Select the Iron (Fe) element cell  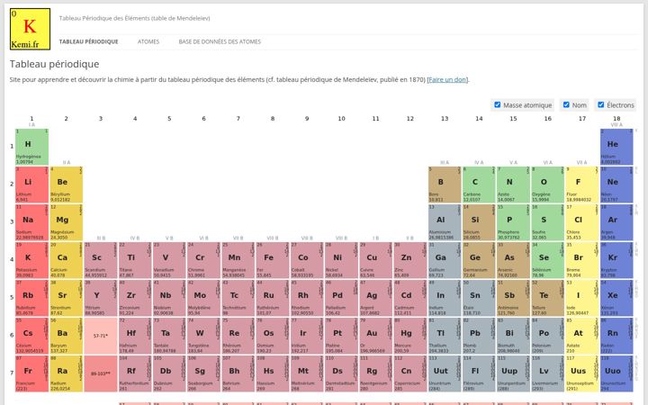point(273,260)
